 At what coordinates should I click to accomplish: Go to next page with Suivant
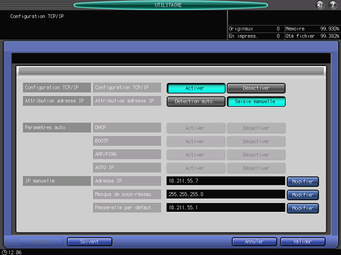pyautogui.click(x=90, y=242)
